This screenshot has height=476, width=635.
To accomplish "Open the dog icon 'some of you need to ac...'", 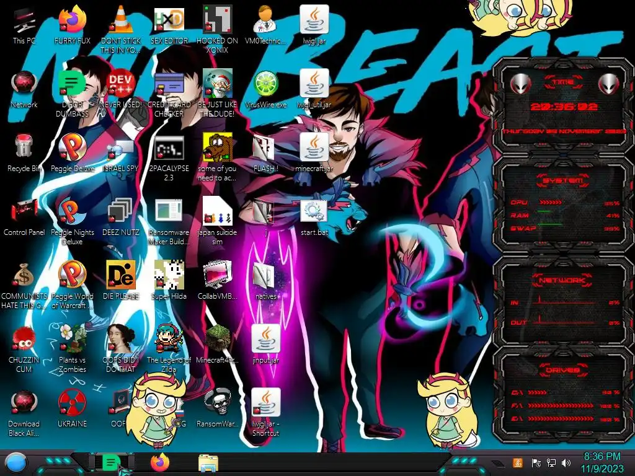I will (x=218, y=148).
